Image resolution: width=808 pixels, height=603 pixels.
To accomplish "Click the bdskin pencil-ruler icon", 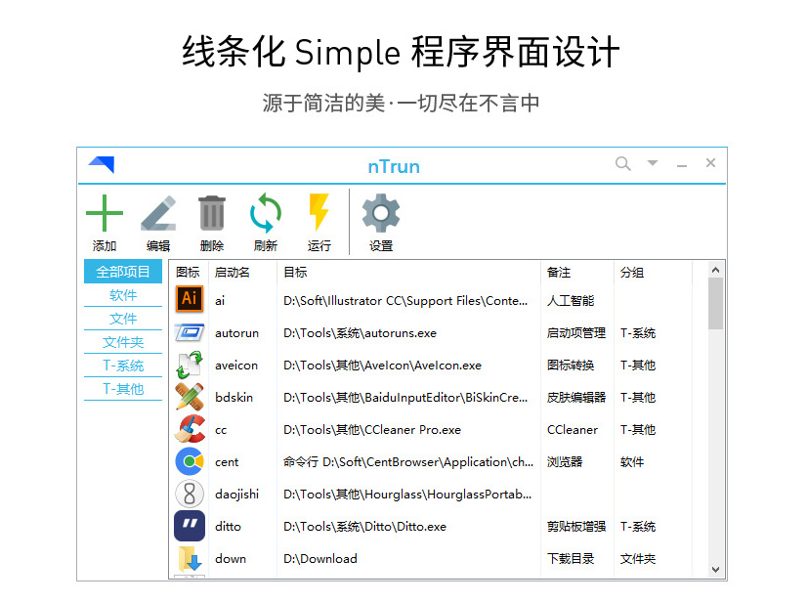I will (190, 397).
